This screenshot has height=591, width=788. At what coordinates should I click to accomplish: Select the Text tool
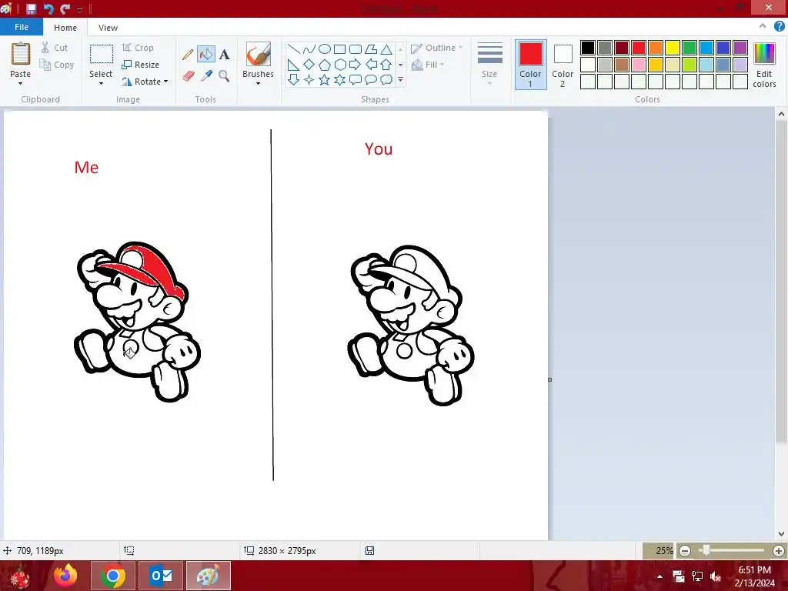[x=224, y=55]
